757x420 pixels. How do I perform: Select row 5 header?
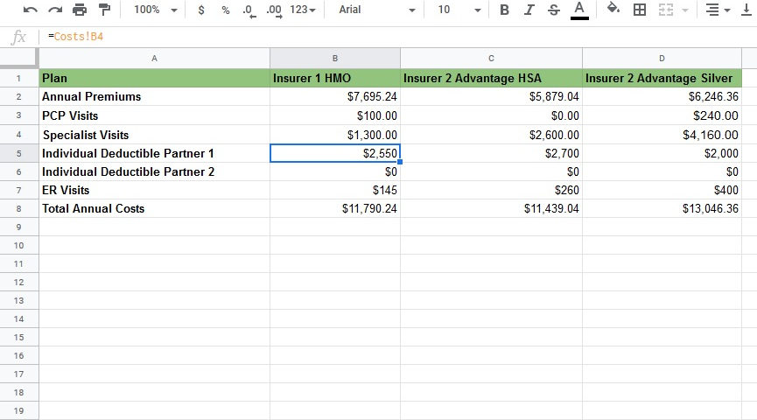point(19,153)
